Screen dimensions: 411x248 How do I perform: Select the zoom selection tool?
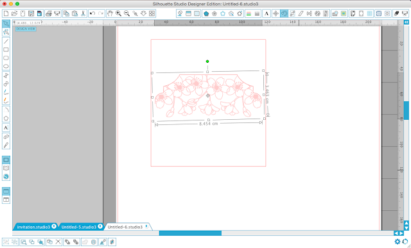135,13
